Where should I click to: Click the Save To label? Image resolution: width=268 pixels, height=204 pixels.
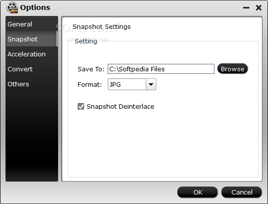tap(91, 69)
